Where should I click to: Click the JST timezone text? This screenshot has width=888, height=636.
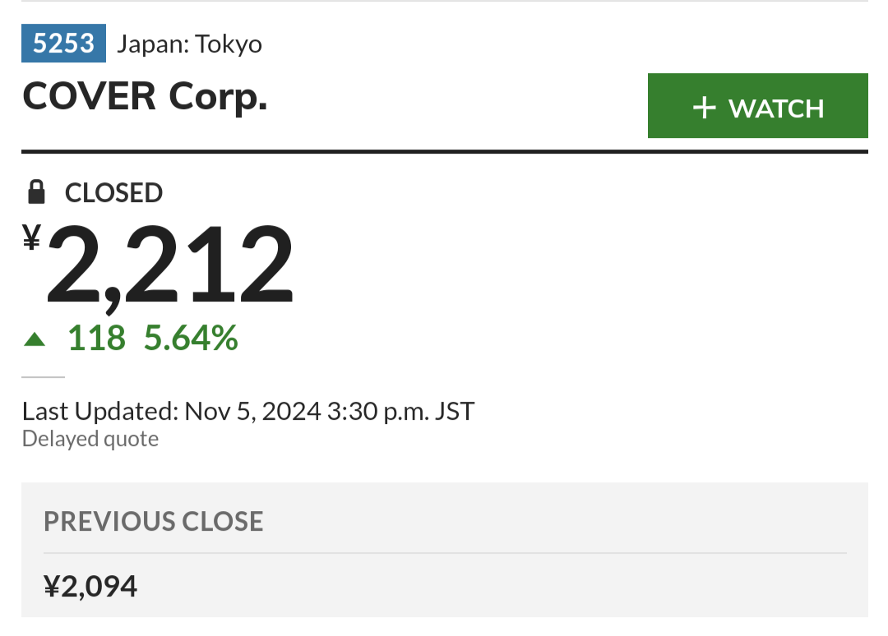(455, 412)
